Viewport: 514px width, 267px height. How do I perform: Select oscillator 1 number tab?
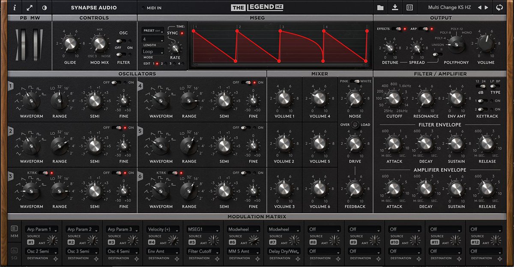(10, 86)
